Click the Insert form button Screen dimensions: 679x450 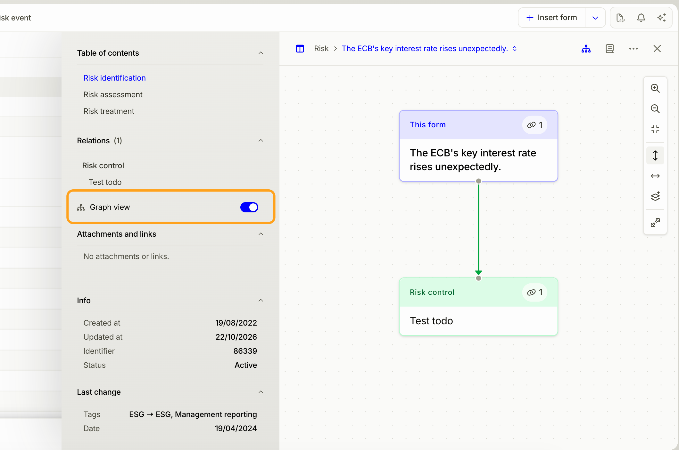click(551, 18)
